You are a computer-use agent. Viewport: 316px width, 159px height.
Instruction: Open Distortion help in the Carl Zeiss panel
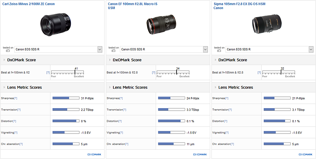(14, 121)
